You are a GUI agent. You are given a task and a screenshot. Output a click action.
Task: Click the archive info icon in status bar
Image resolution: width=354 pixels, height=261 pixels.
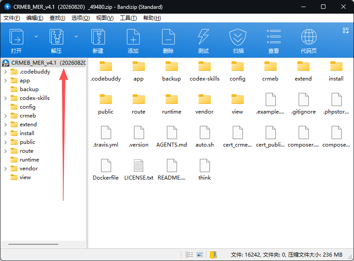point(213,255)
